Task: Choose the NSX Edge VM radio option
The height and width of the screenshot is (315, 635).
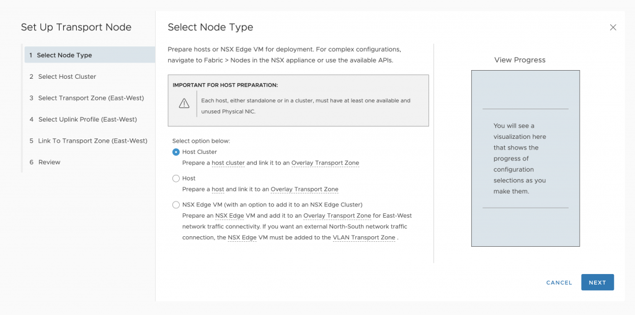Action: pyautogui.click(x=175, y=205)
